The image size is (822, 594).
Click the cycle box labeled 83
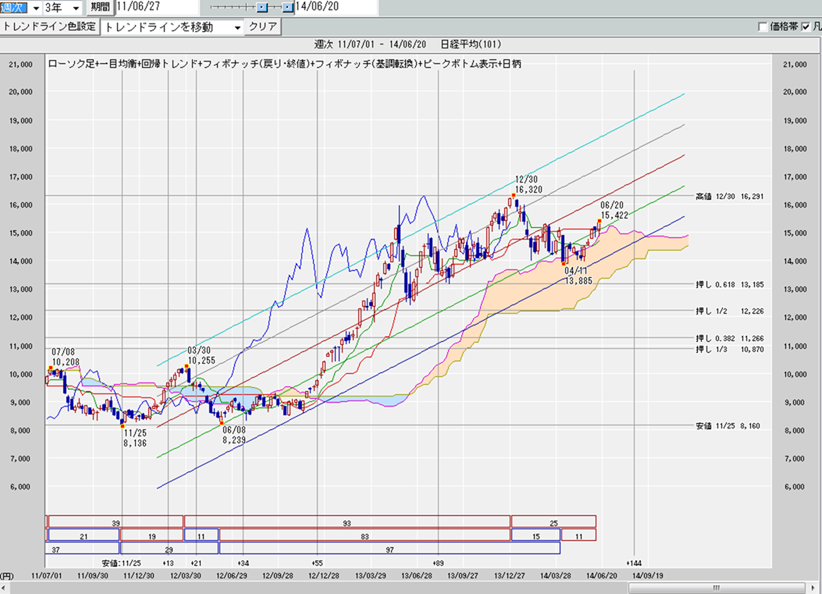365,535
